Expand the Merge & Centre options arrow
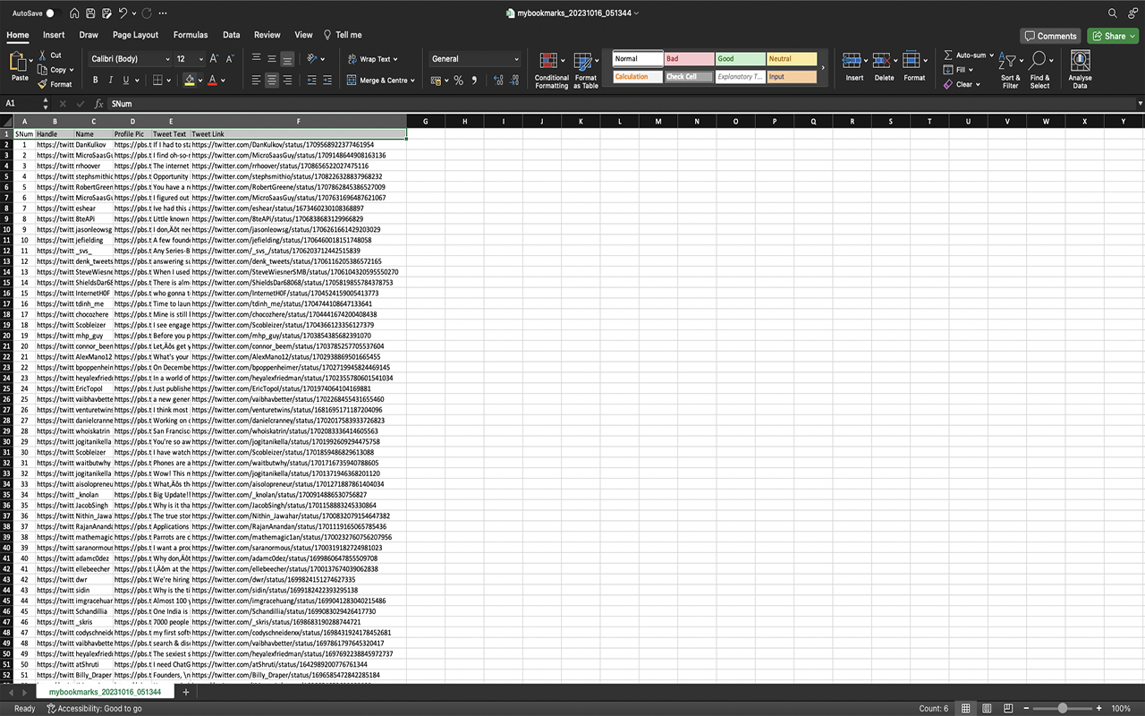The image size is (1145, 716). coord(413,81)
